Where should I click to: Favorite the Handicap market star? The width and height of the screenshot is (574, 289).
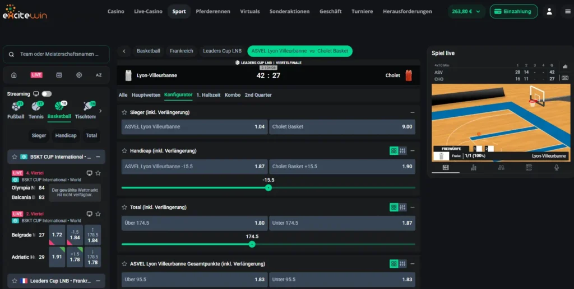point(124,151)
